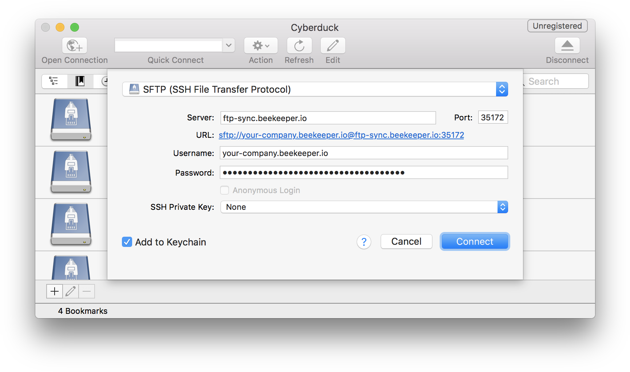This screenshot has height=372, width=630.
Task: Add a new bookmark with plus button
Action: 55,291
